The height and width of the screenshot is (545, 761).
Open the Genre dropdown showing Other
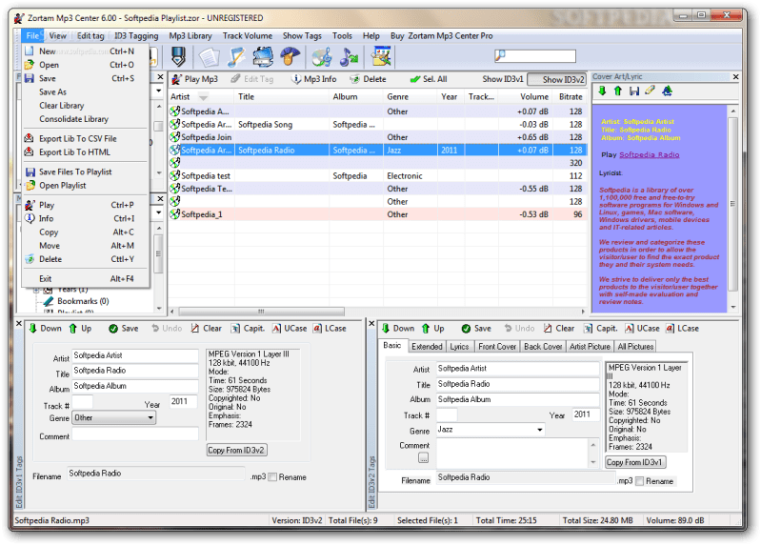(x=114, y=418)
